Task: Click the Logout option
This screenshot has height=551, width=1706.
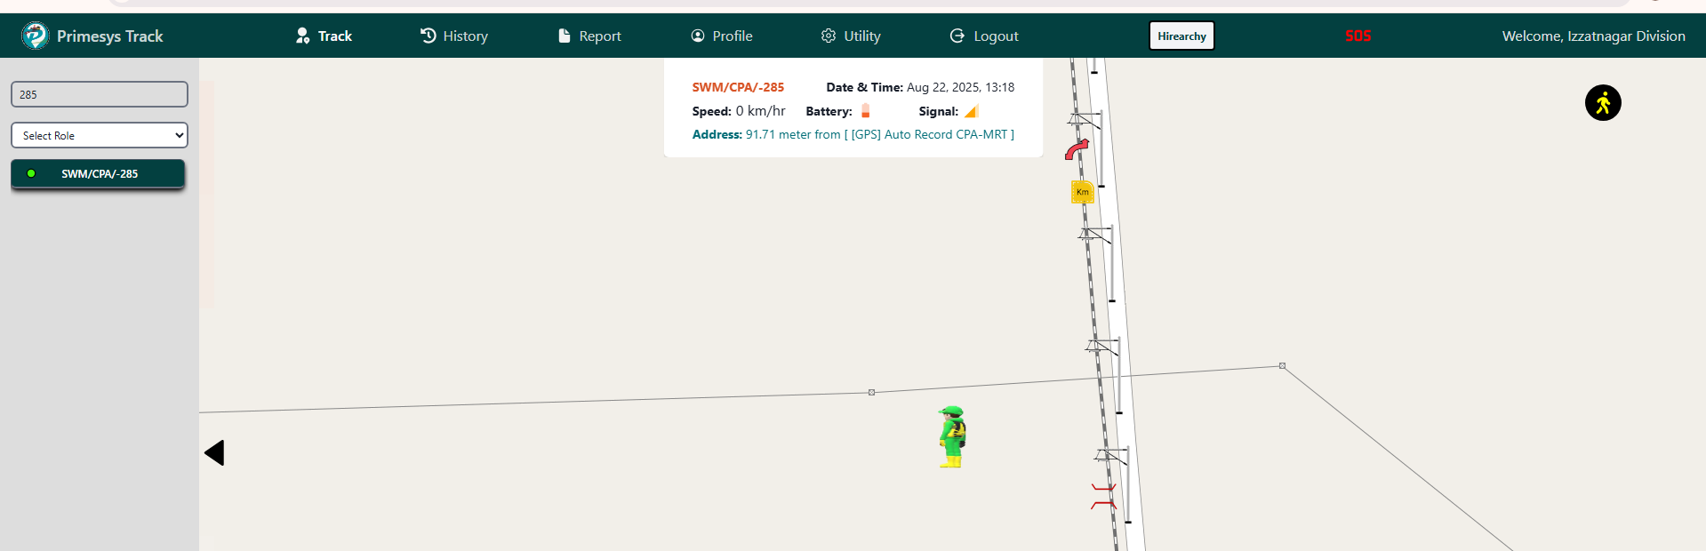Action: (984, 36)
